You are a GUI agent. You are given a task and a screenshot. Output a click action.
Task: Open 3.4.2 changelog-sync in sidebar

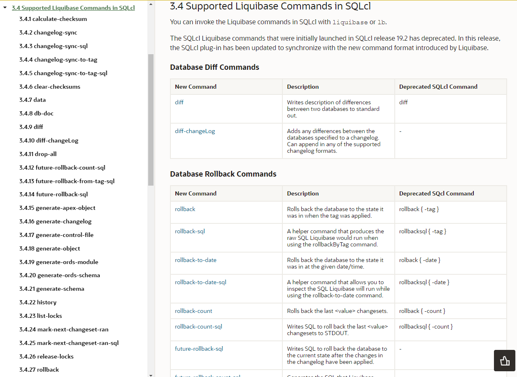(48, 32)
